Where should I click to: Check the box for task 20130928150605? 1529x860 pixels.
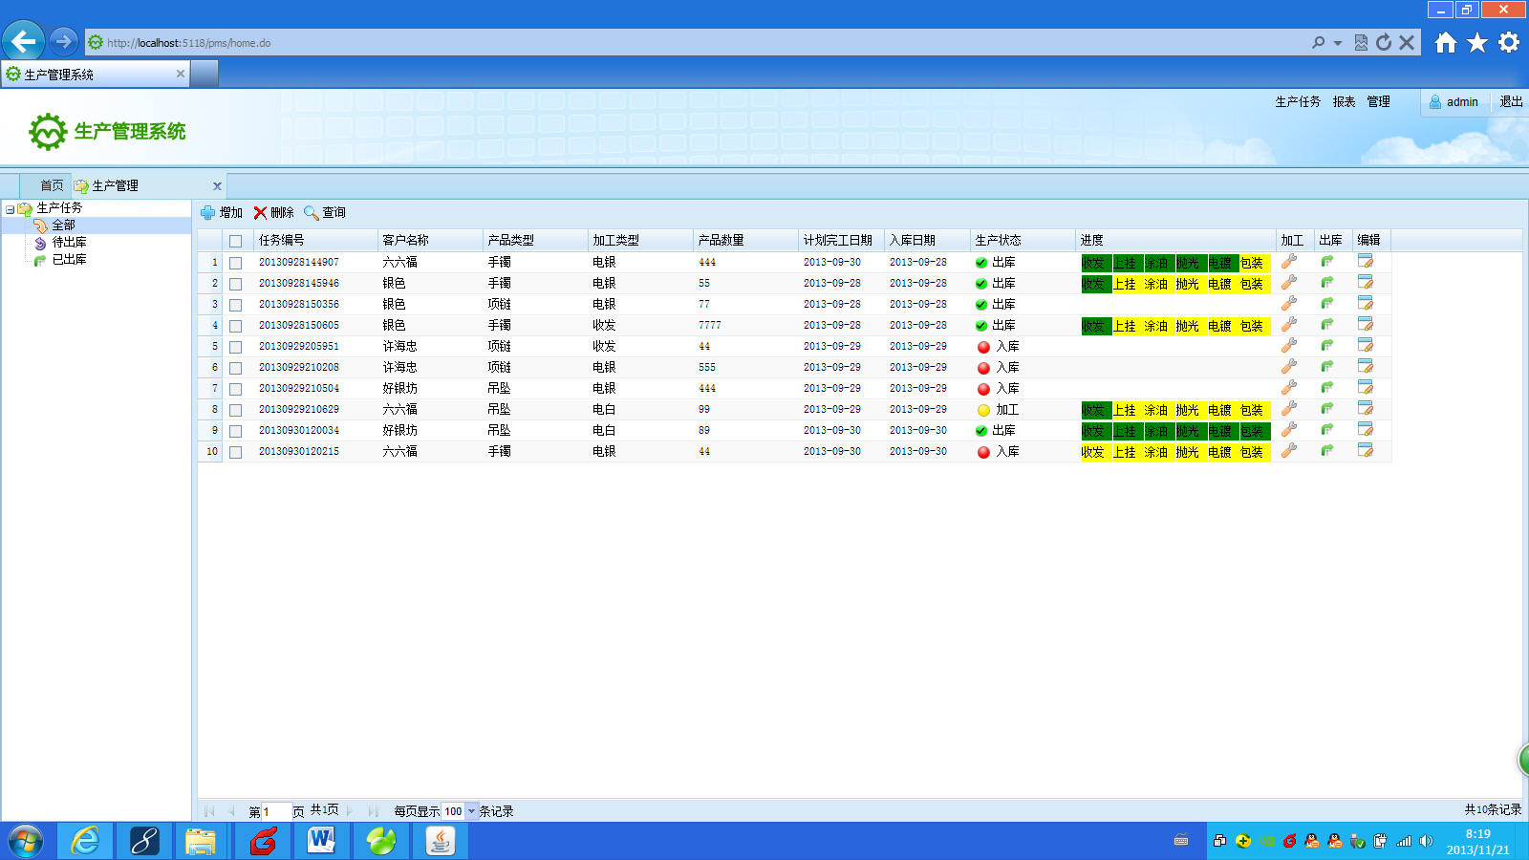(235, 326)
